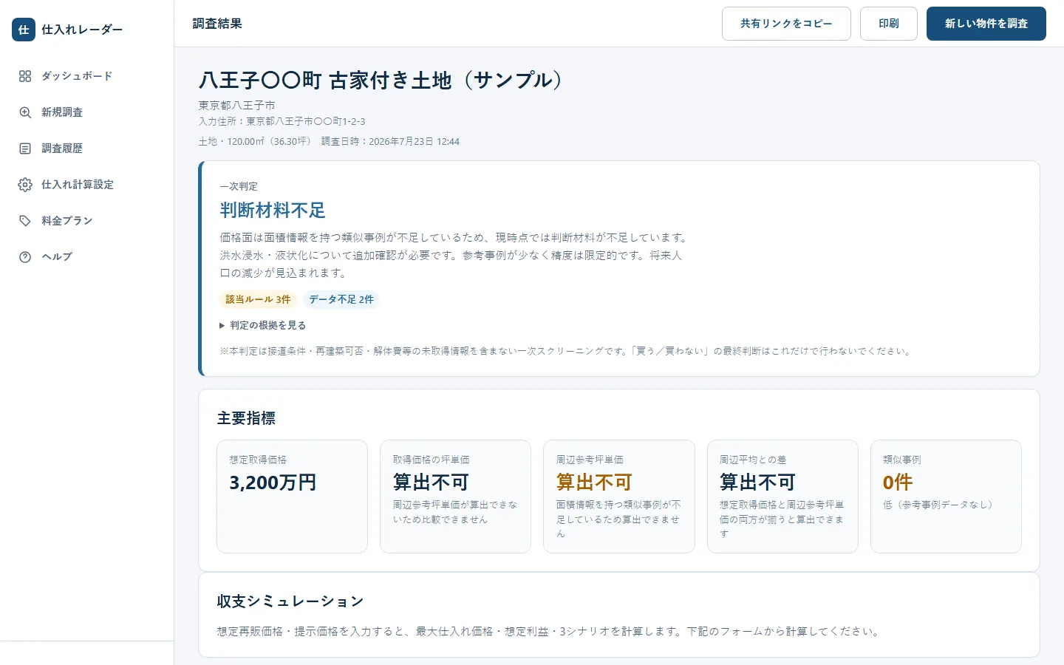Click the 周辺平均との差 label

(753, 460)
